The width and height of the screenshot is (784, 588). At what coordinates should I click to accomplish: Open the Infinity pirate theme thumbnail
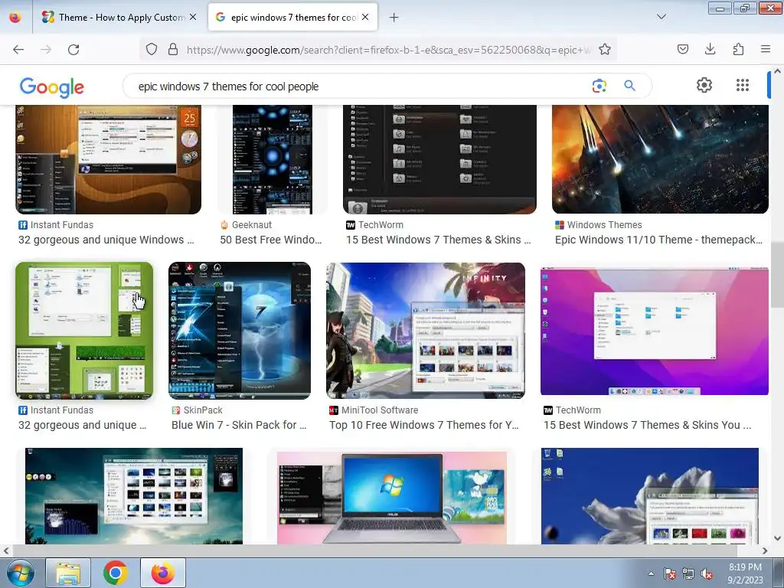point(426,331)
